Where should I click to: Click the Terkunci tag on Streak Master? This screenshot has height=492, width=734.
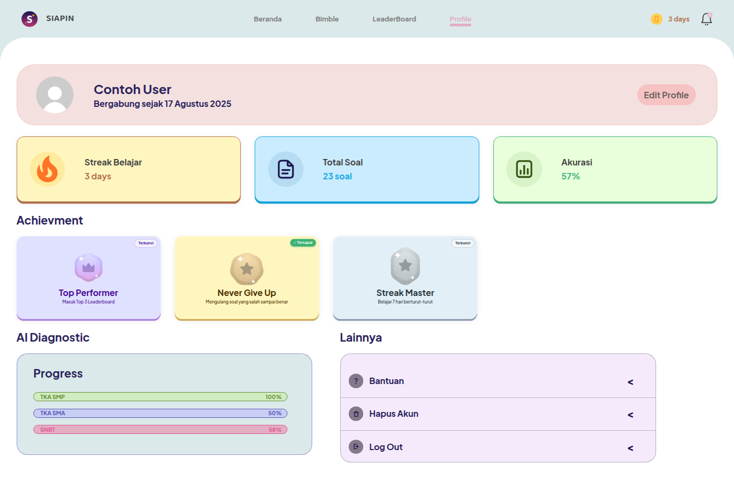point(463,243)
